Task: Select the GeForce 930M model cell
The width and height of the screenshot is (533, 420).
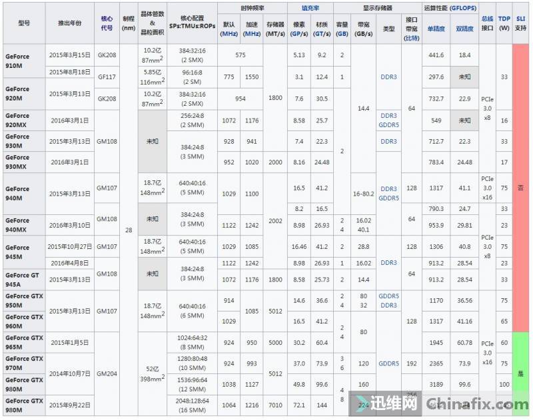Action: [x=24, y=141]
